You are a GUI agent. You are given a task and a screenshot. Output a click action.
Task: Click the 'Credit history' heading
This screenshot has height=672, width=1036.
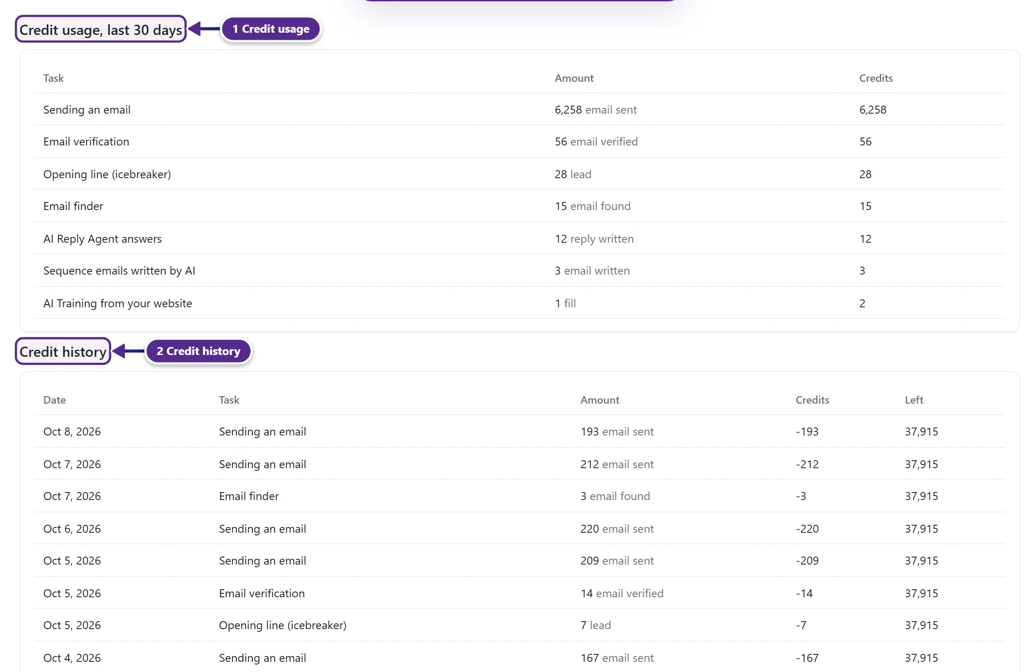(63, 351)
